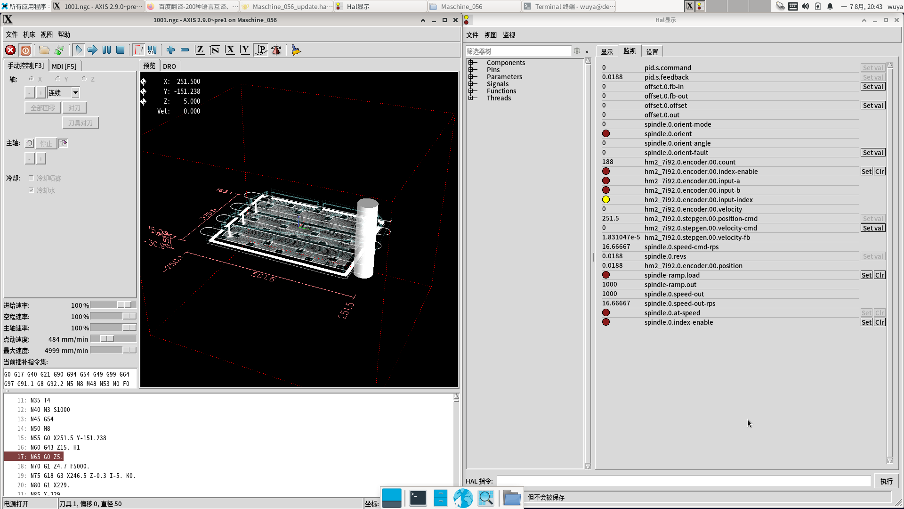Clear the spindle.0.index-enable bit

pos(880,322)
